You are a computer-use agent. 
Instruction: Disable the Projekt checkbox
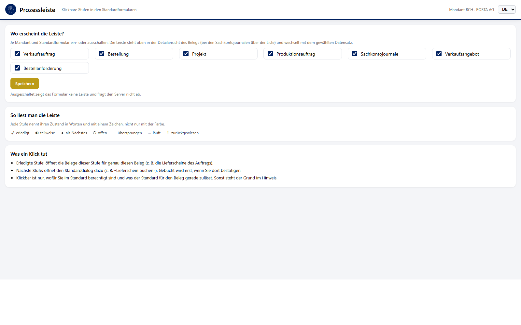point(186,54)
